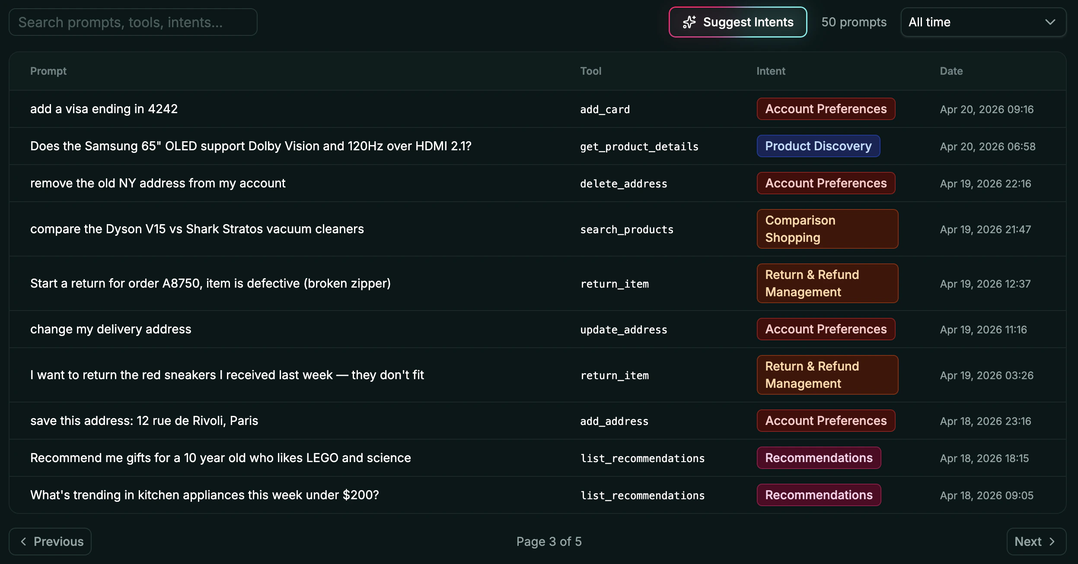Click the add_card tool cell

605,109
